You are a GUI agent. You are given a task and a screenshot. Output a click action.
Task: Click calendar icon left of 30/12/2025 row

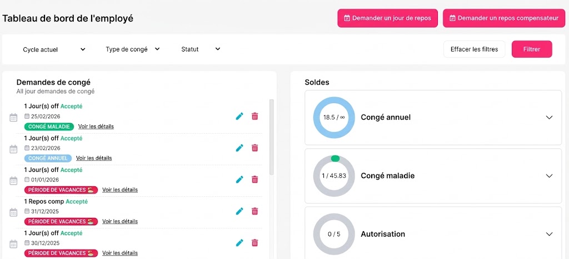13,244
